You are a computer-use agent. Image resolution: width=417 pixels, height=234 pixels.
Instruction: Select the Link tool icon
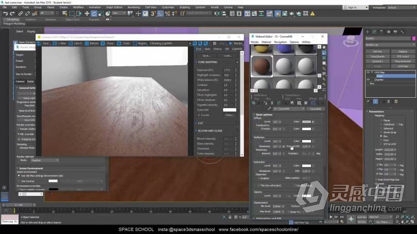[21, 13]
